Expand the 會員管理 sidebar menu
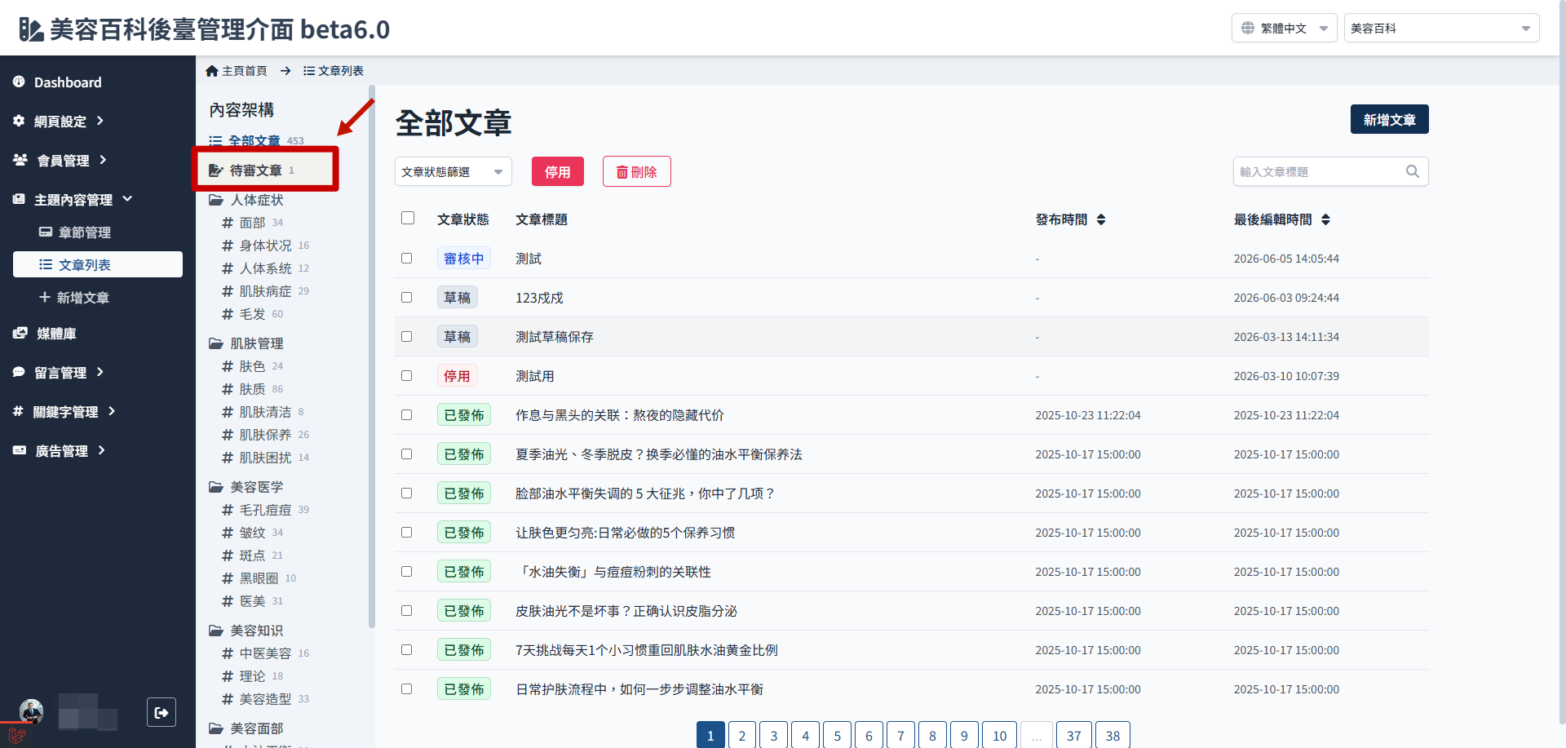 click(103, 160)
